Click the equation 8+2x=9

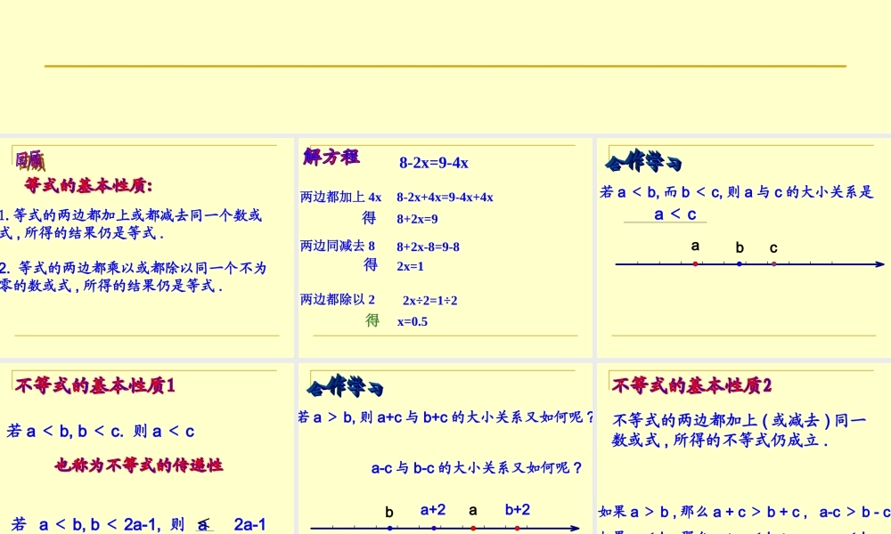[417, 219]
